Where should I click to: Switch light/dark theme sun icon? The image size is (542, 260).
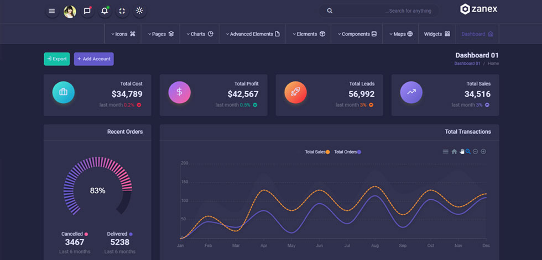click(x=139, y=10)
